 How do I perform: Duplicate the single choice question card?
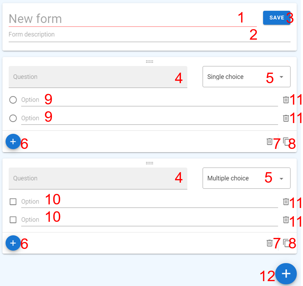[x=286, y=141]
